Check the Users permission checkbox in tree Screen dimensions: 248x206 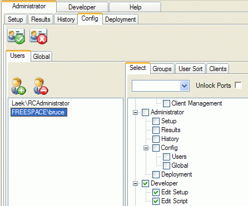pos(166,157)
